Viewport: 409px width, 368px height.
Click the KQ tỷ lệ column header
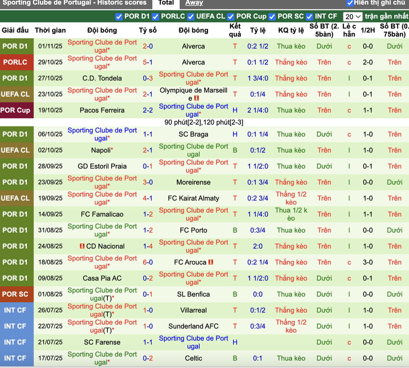click(x=291, y=30)
